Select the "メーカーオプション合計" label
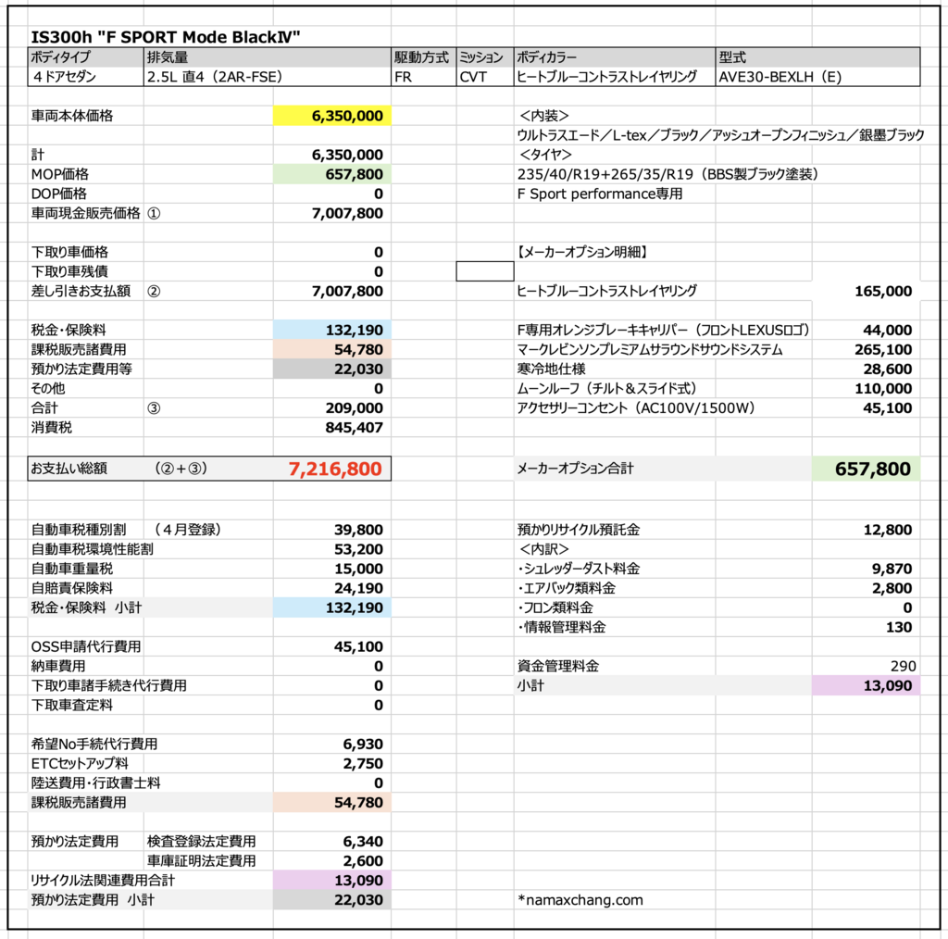 pos(576,469)
